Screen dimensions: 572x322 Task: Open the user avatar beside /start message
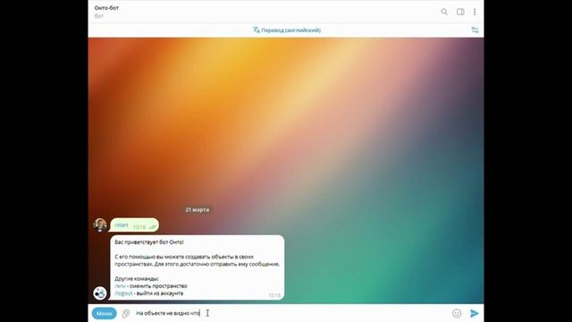click(x=100, y=225)
